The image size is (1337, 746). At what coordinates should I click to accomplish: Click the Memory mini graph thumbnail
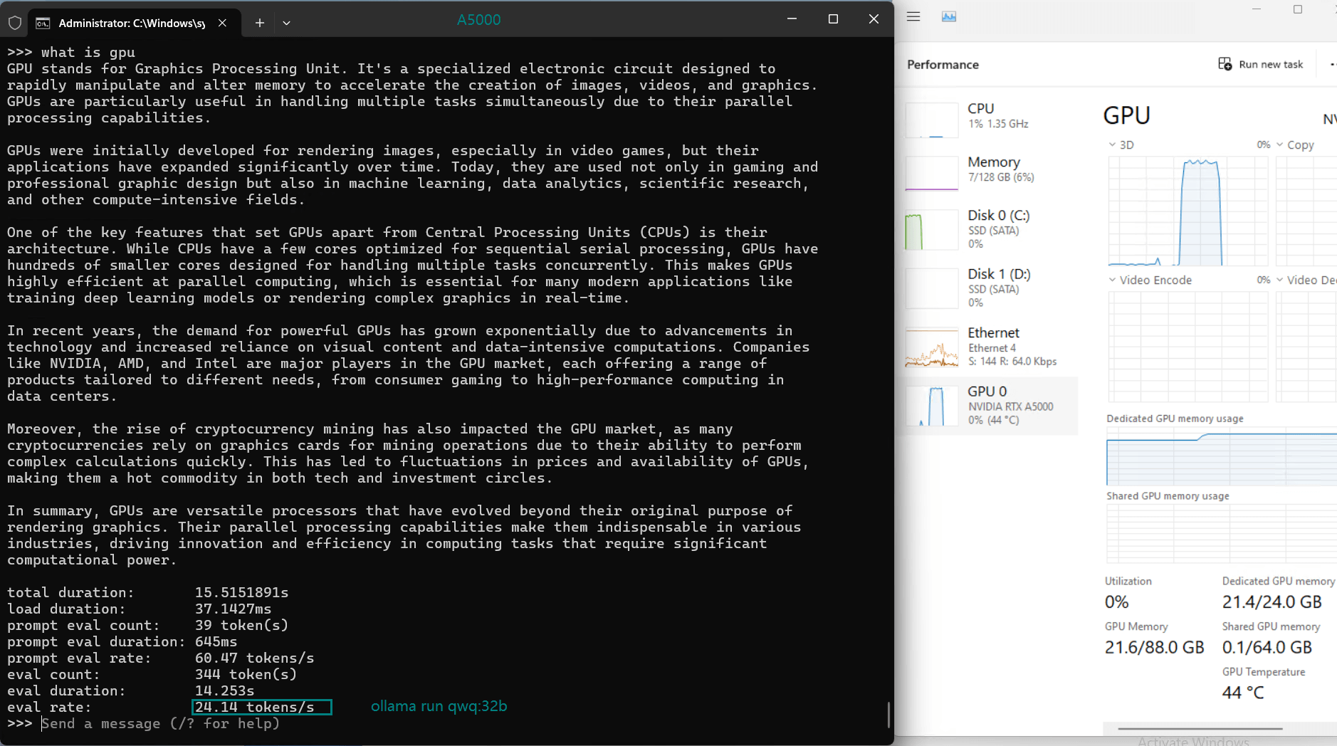932,173
